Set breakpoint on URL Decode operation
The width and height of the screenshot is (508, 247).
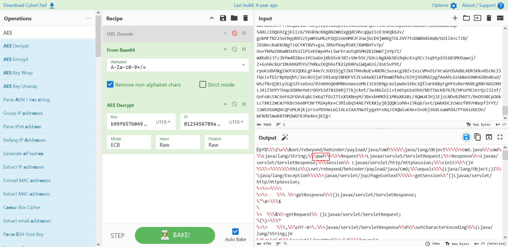(244, 33)
